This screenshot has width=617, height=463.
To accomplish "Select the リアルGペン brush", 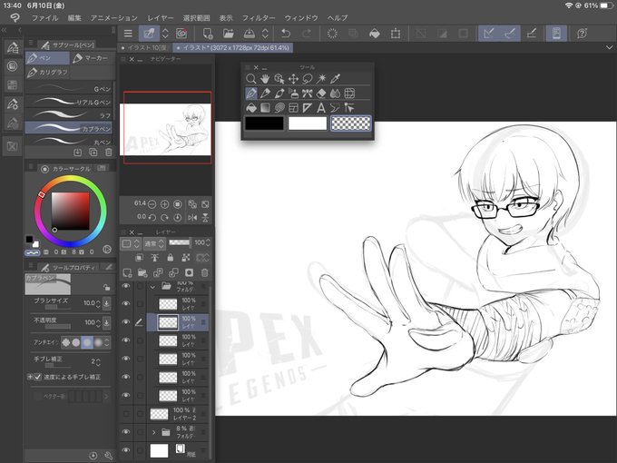I will (x=68, y=102).
